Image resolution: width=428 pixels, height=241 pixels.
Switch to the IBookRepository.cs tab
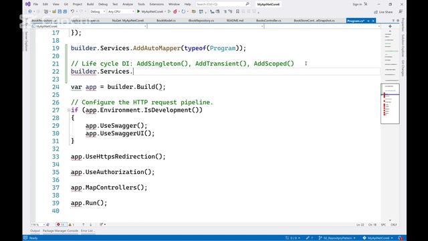click(201, 21)
